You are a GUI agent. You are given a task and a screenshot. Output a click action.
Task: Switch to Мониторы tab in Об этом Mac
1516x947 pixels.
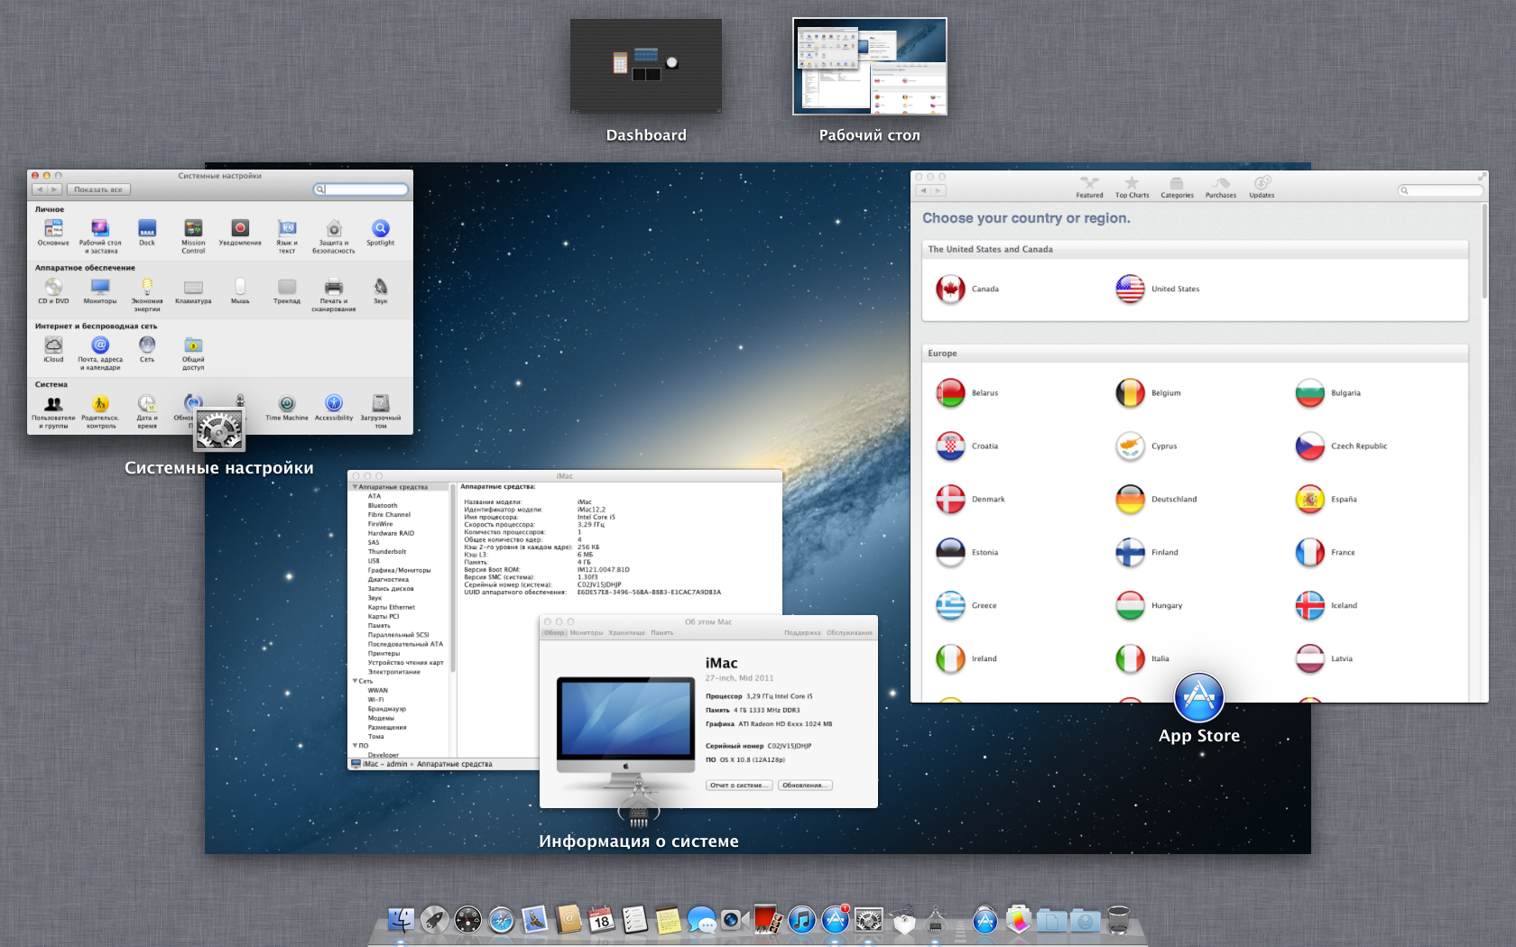point(587,633)
